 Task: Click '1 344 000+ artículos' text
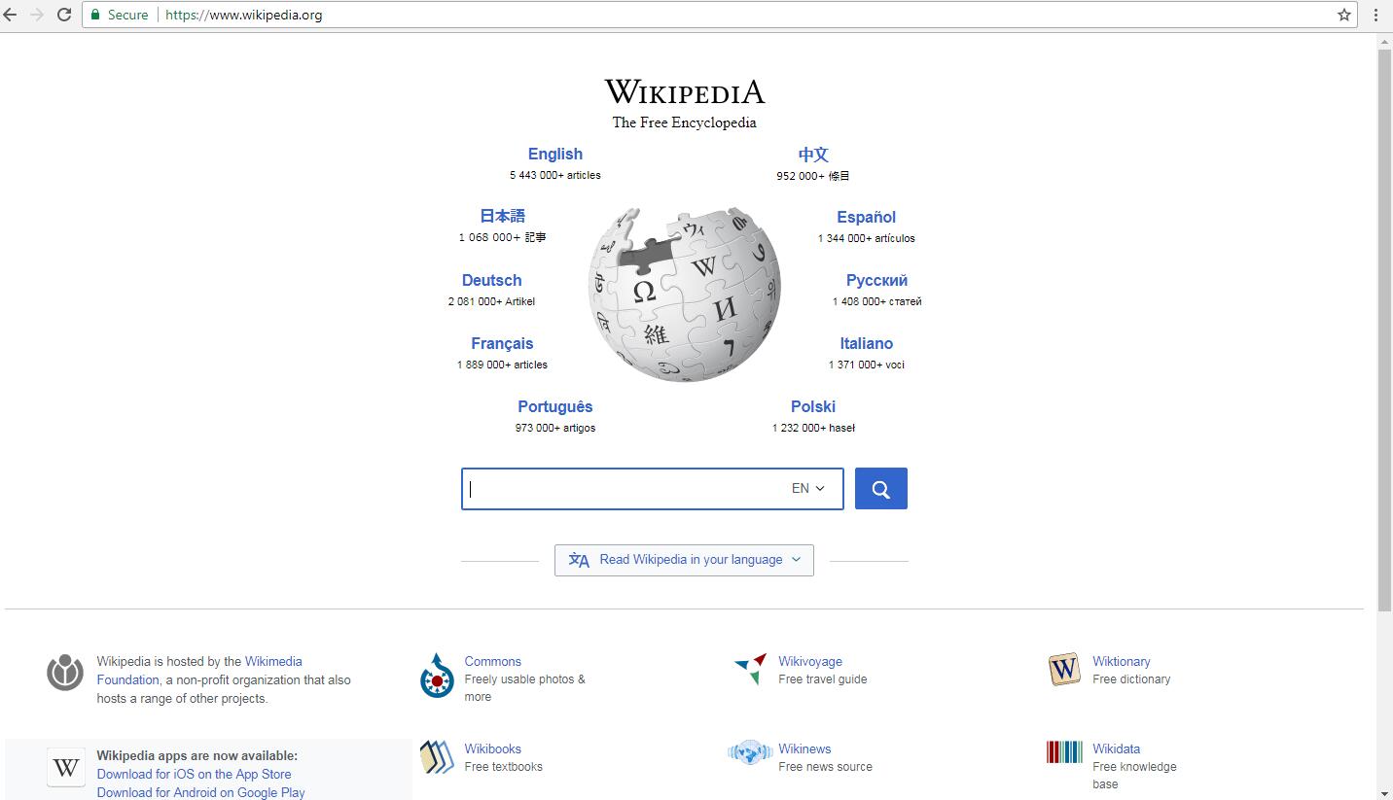point(867,238)
